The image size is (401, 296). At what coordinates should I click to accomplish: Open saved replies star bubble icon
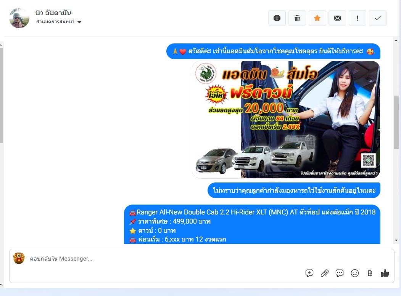309,273
